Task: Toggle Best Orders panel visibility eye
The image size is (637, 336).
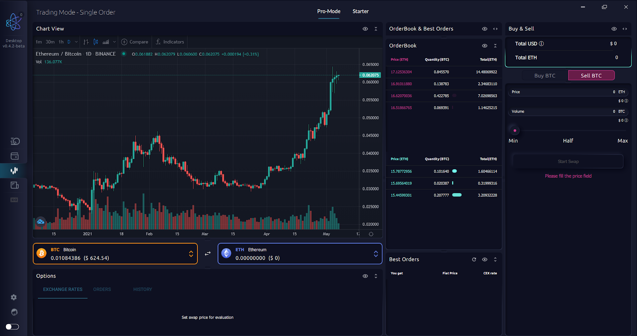Action: 485,259
